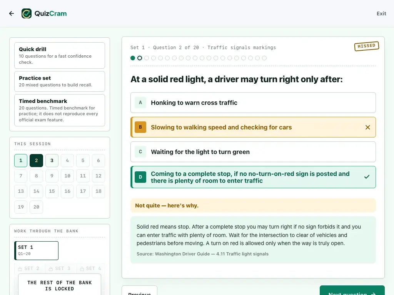The image size is (394, 295).
Task: Go to the Next question
Action: coord(352,290)
